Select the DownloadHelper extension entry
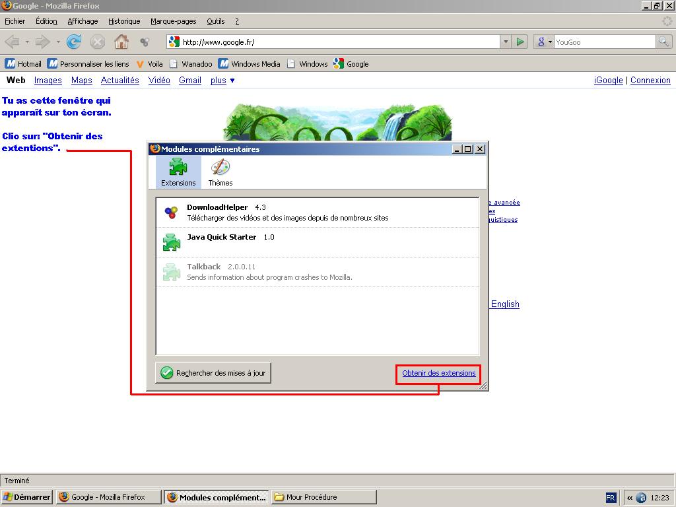This screenshot has height=507, width=676. point(317,213)
